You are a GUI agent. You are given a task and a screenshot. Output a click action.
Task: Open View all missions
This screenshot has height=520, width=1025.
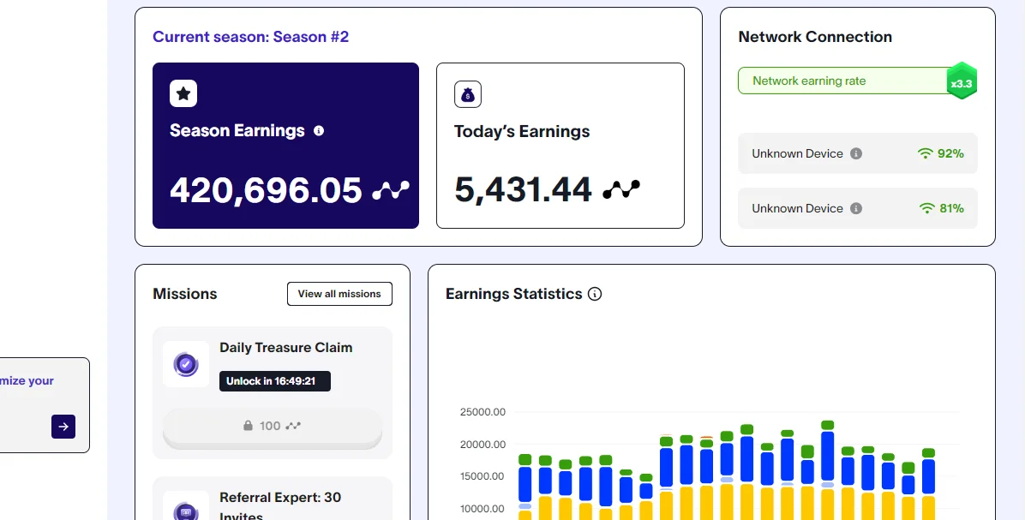(340, 294)
